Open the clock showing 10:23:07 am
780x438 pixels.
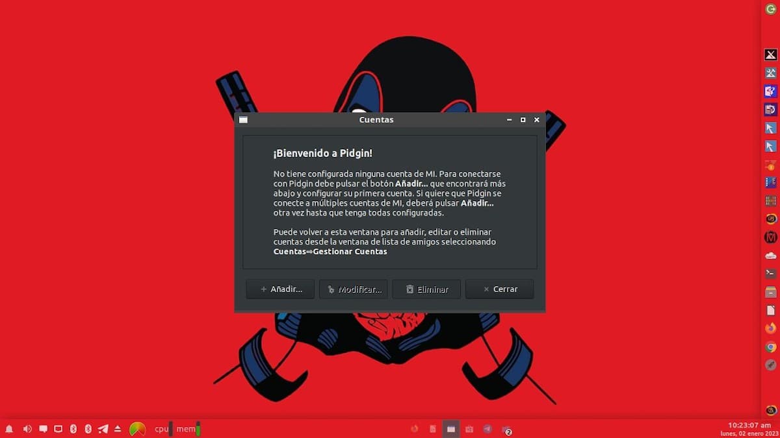(749, 425)
